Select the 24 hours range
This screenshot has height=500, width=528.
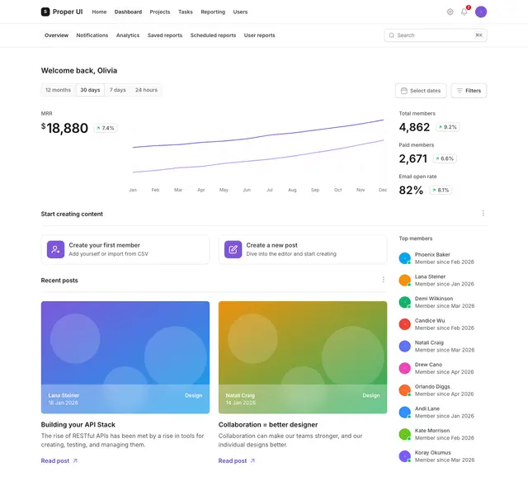coord(146,90)
